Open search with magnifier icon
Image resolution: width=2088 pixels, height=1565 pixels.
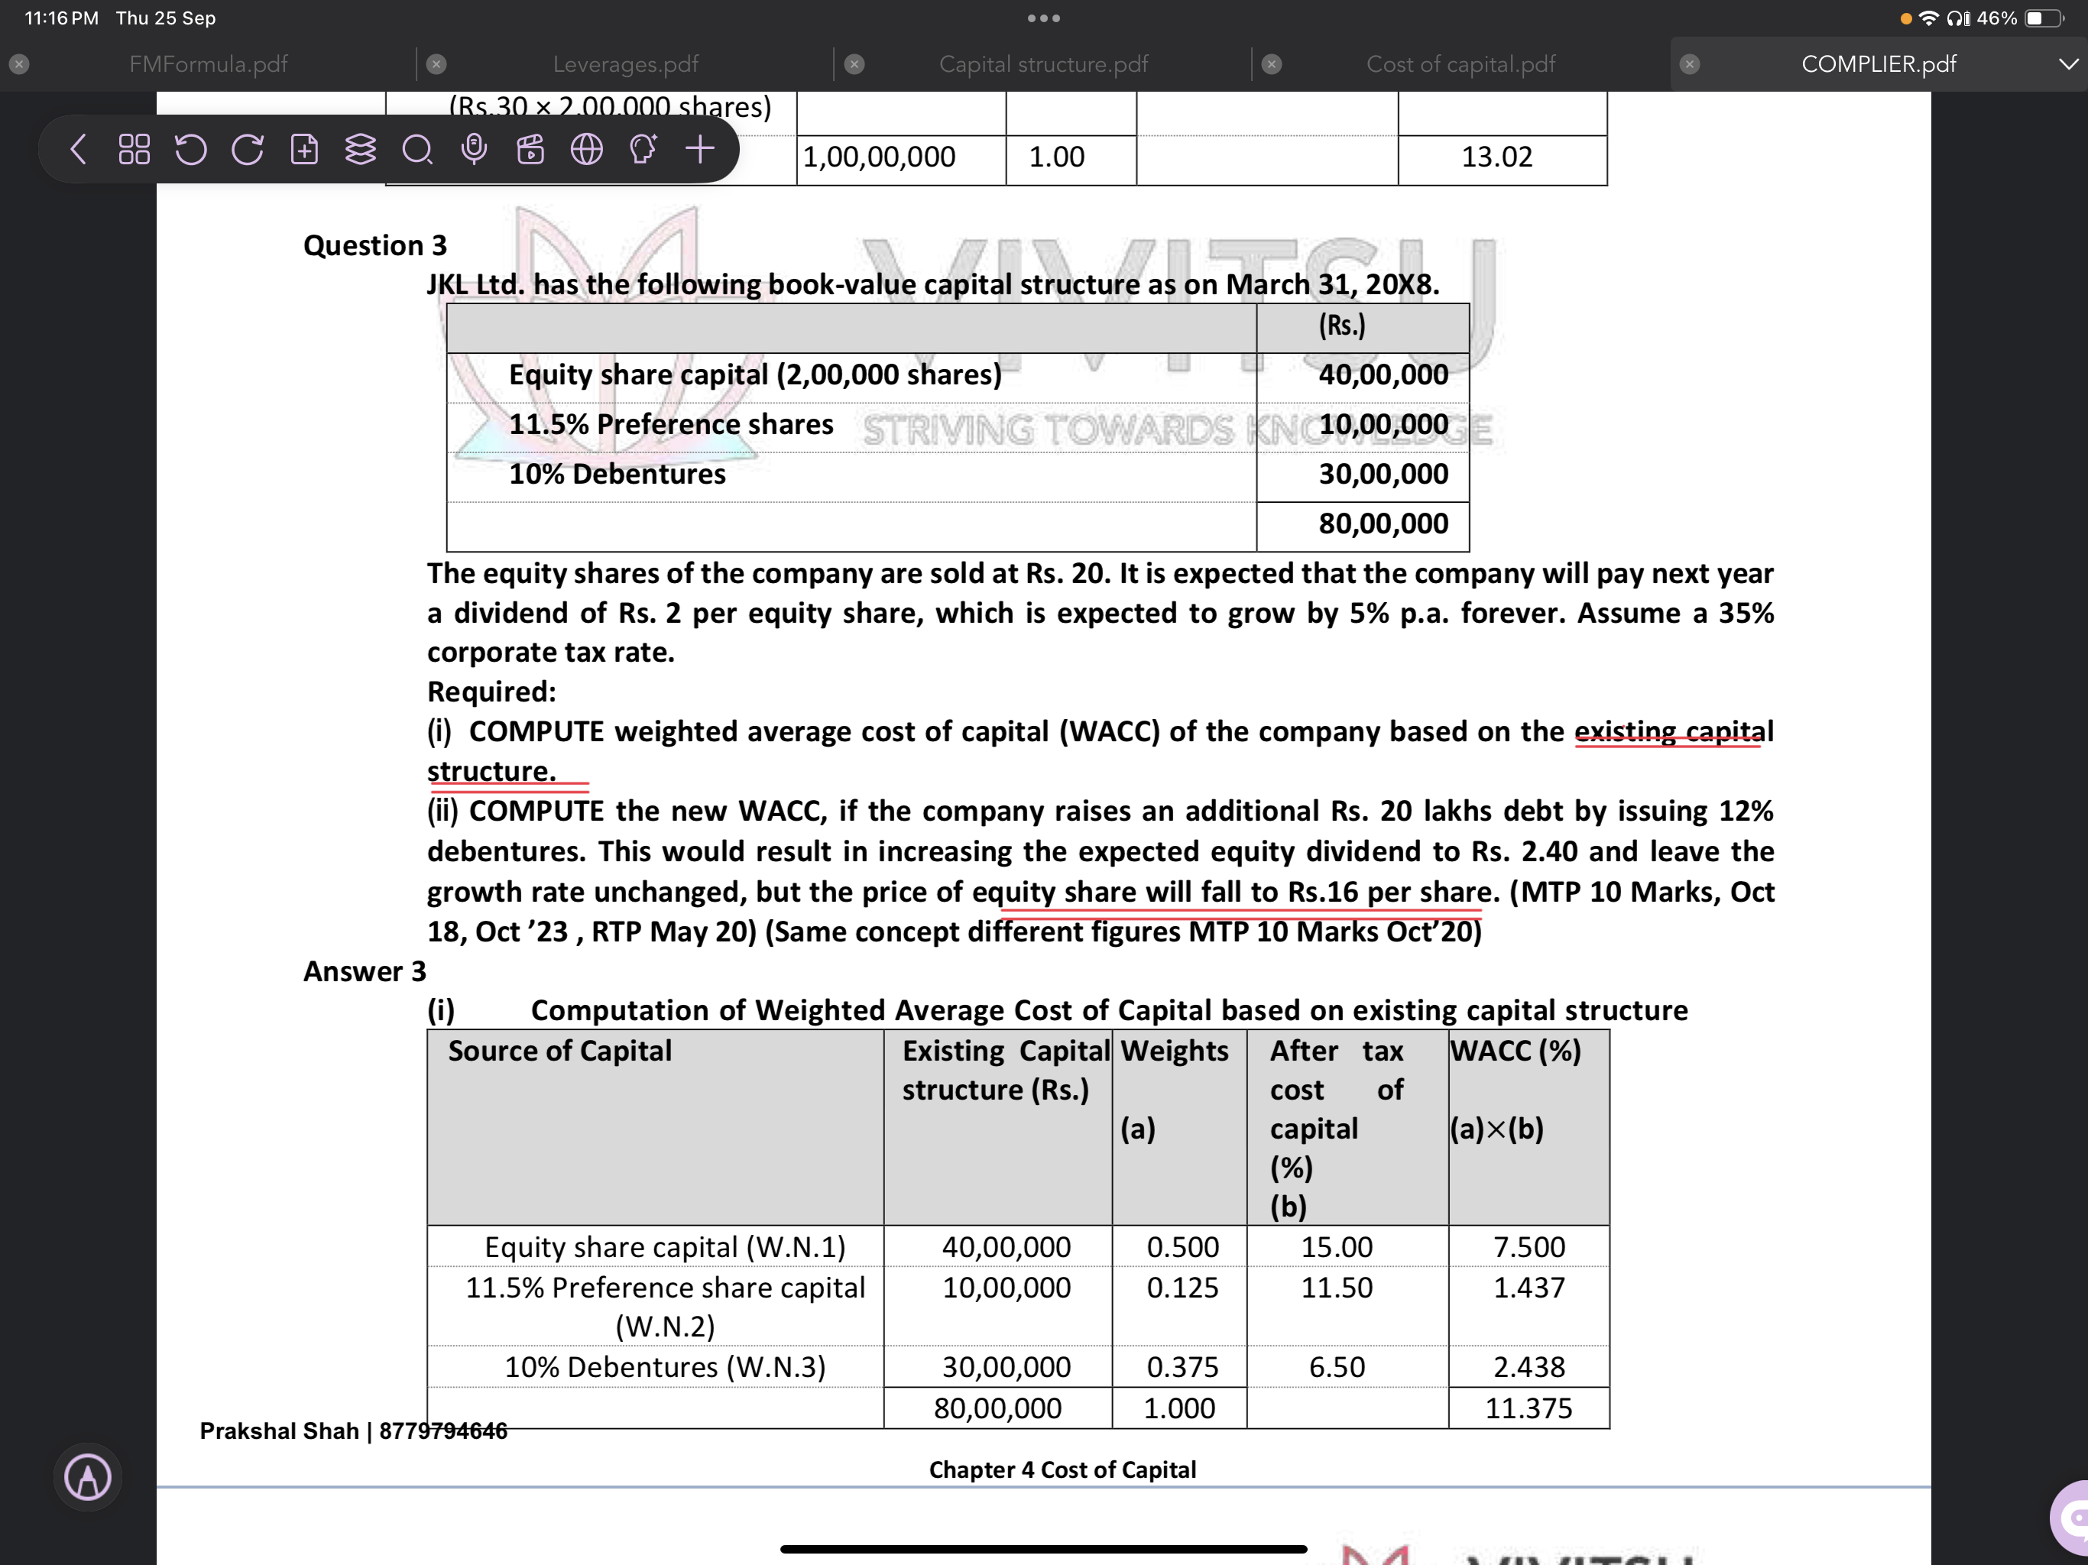click(x=417, y=149)
